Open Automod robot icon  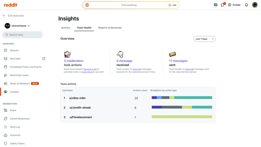point(6,135)
